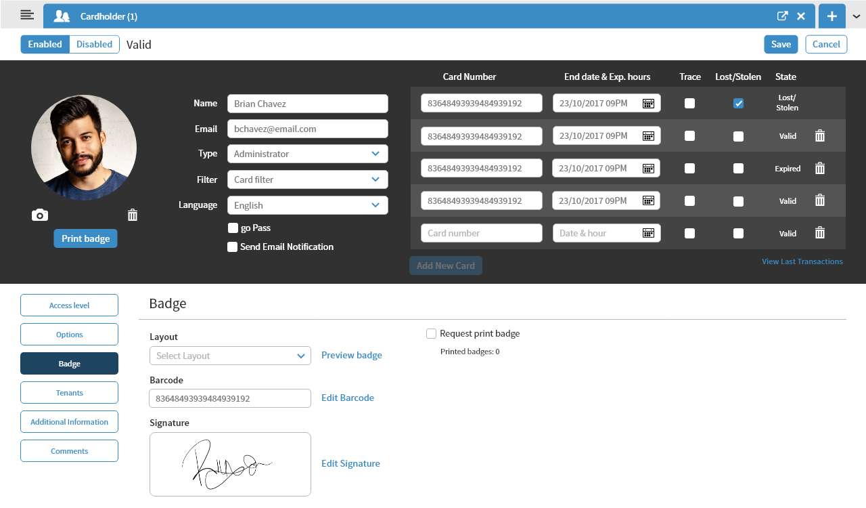Click the plus icon to add a record

(831, 16)
